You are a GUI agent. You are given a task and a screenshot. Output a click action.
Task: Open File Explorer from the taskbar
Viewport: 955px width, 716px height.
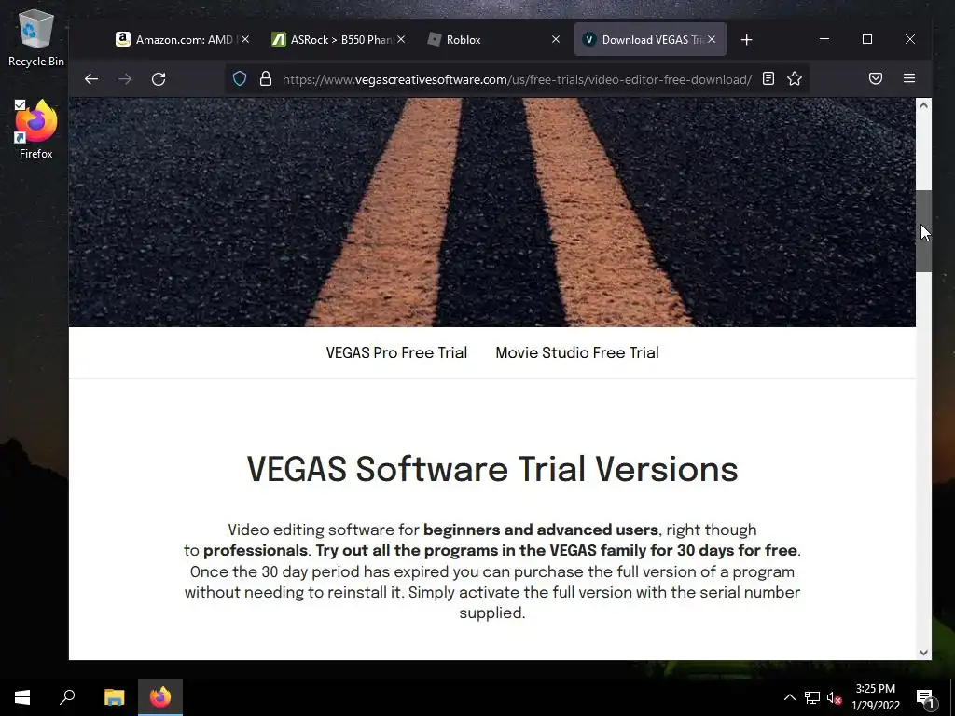(x=114, y=697)
